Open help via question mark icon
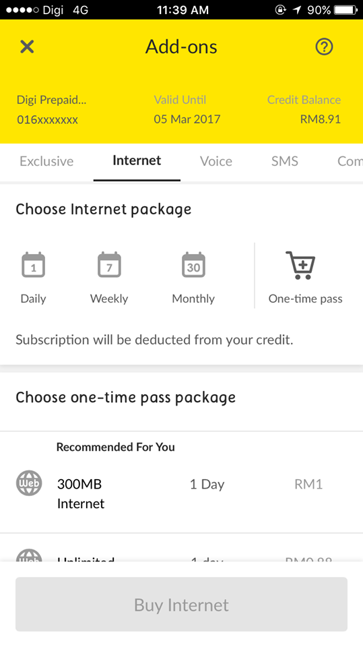Image resolution: width=363 pixels, height=647 pixels. pos(324,47)
